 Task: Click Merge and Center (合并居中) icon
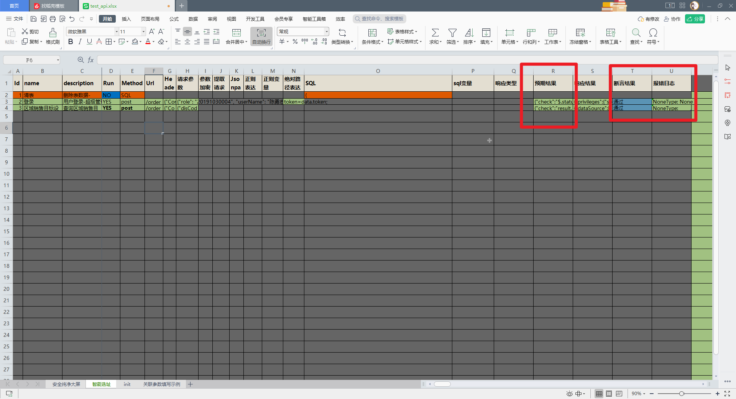[x=237, y=33]
